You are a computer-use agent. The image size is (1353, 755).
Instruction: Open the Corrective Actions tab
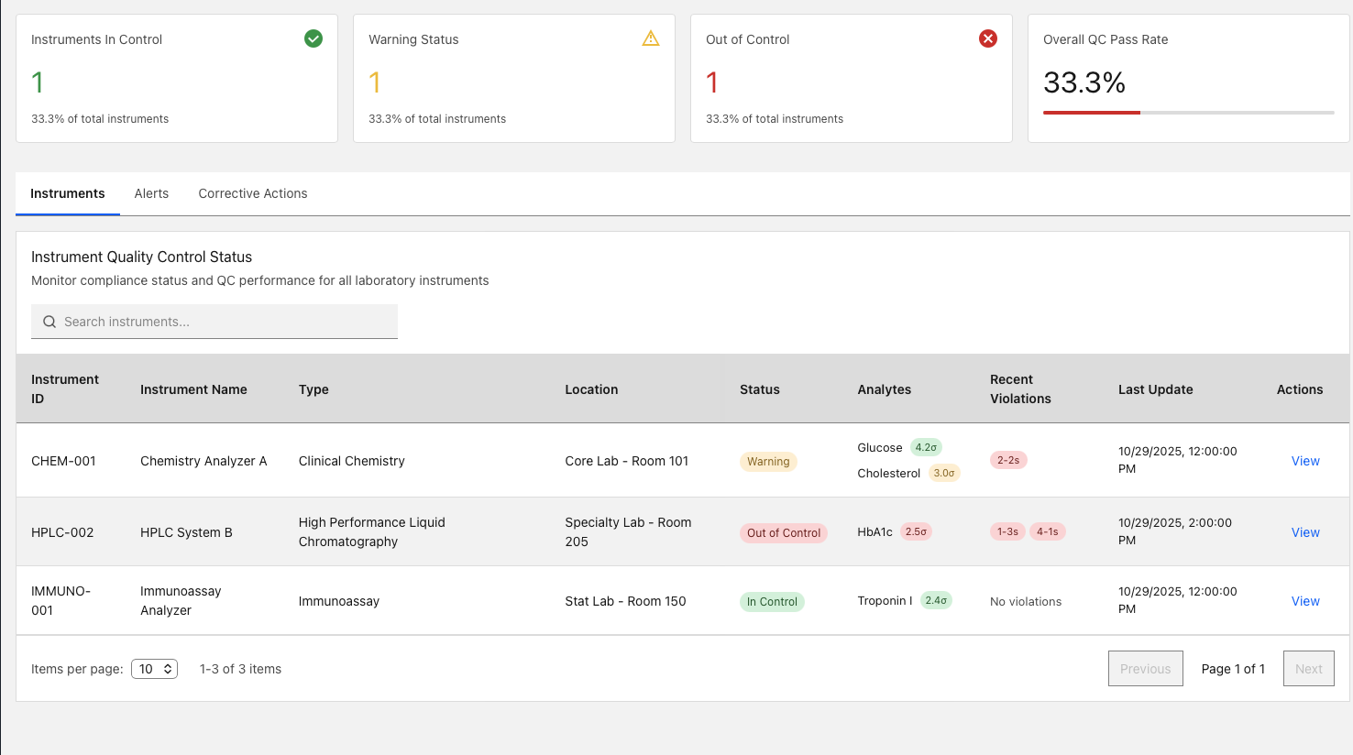click(x=253, y=193)
